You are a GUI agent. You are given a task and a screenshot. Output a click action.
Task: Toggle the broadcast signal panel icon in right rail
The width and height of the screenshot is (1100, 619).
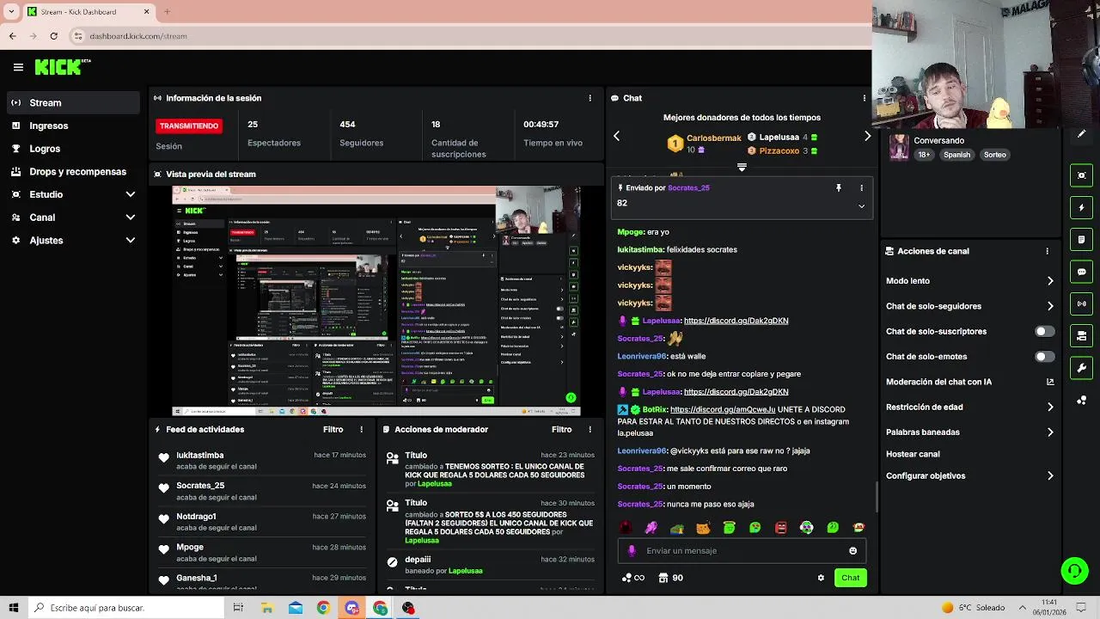1081,303
